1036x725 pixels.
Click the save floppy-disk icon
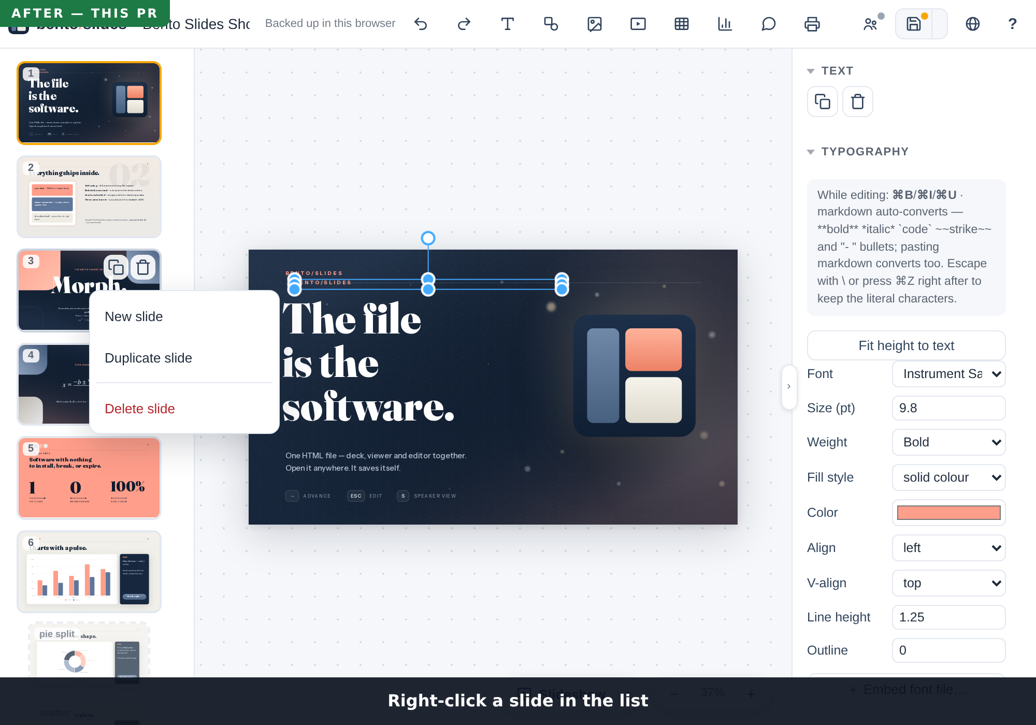[x=914, y=24]
